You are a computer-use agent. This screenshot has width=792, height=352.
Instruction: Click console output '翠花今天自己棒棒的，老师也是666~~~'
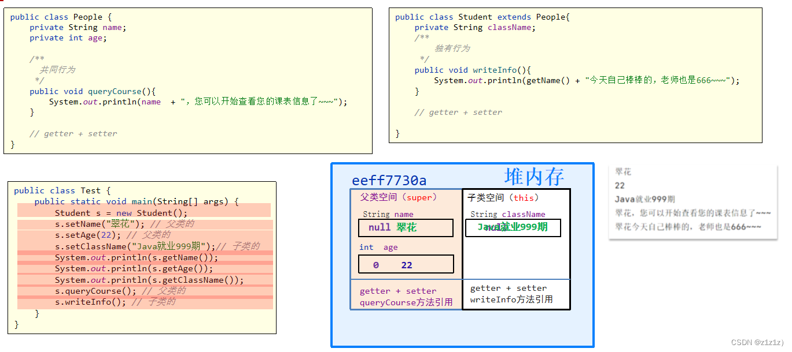click(688, 227)
